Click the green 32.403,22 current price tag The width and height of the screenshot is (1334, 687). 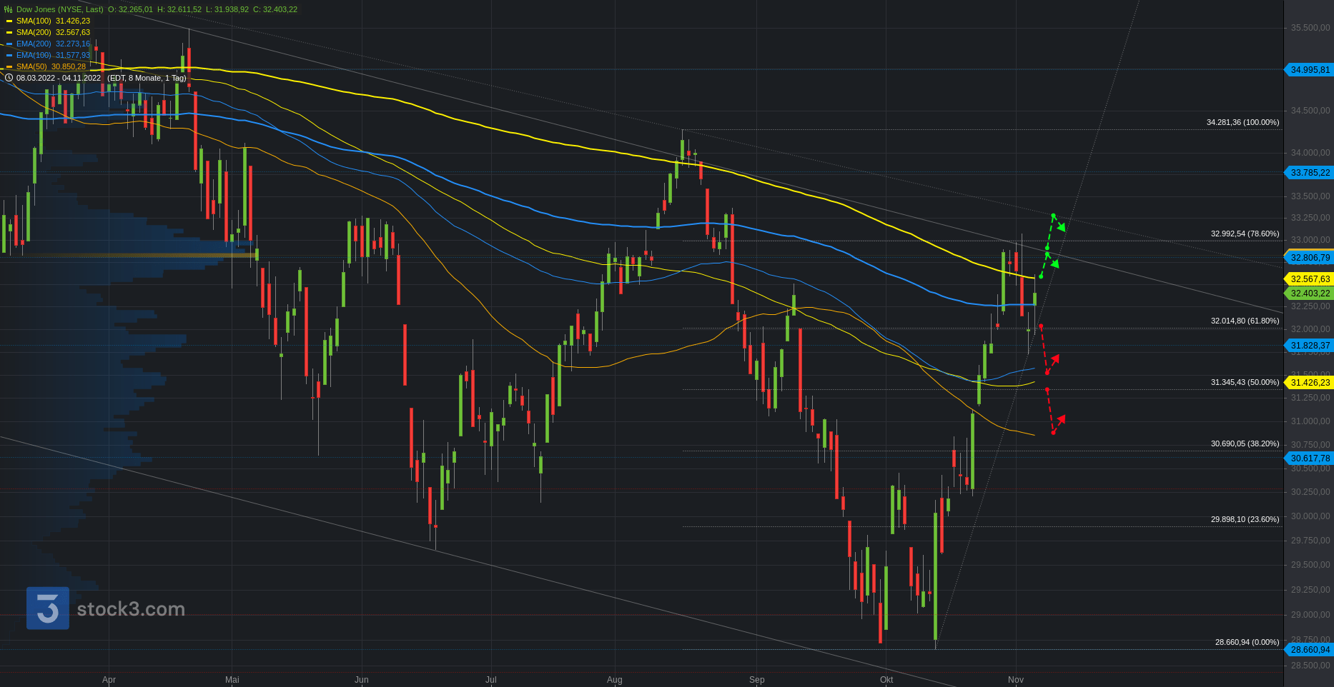point(1310,294)
